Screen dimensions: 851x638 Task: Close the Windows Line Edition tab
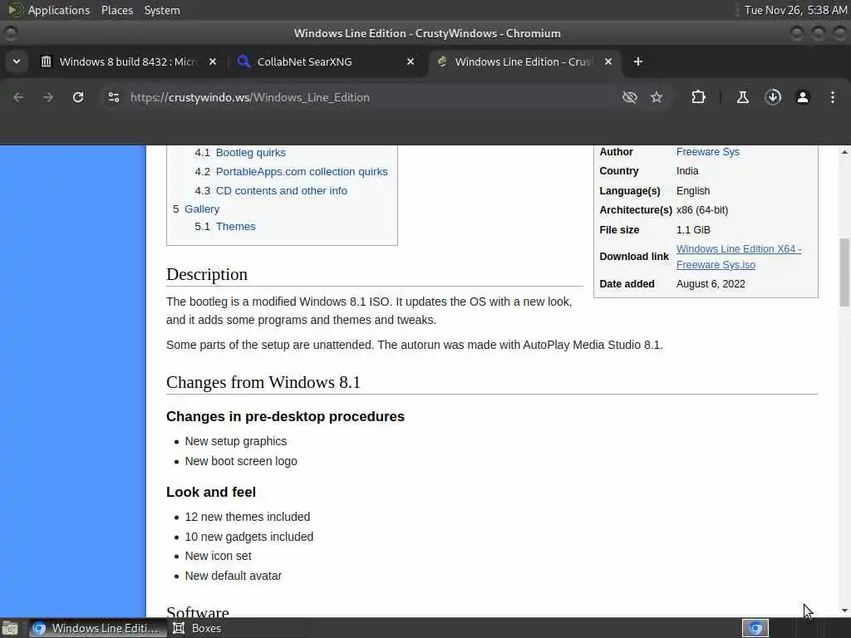[x=608, y=61]
